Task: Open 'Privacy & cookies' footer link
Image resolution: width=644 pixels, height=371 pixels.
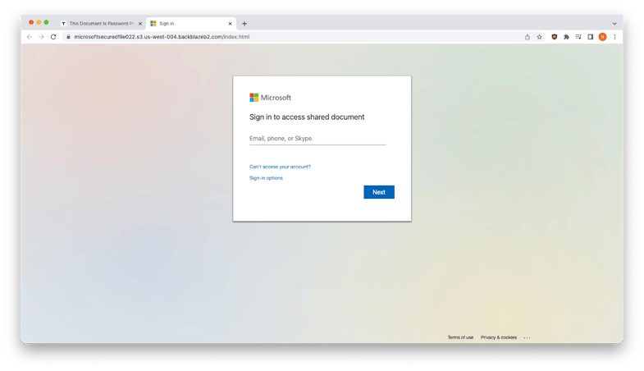Action: point(499,337)
